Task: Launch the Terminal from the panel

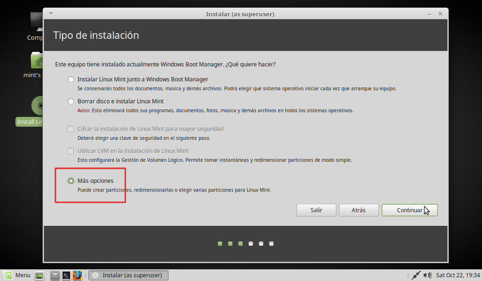Action: [x=67, y=275]
